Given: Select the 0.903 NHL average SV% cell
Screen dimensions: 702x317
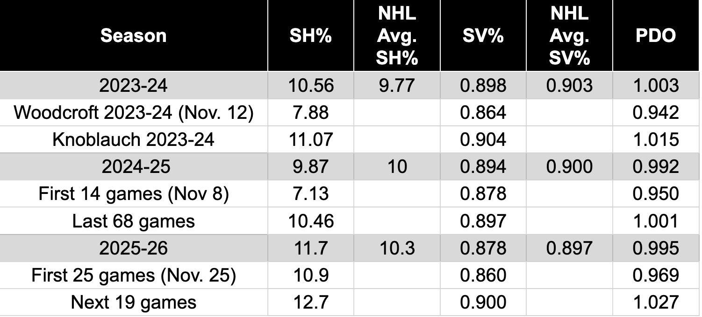Looking at the screenshot, I should 569,85.
